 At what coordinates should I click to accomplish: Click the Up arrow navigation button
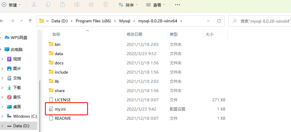[x=30, y=21]
